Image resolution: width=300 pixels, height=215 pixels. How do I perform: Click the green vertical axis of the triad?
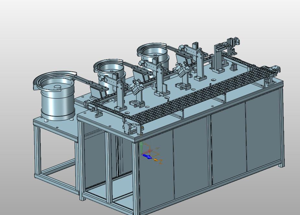pyautogui.click(x=141, y=148)
